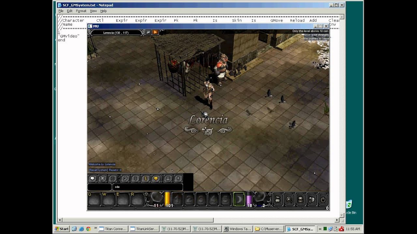The image size is (417, 234).
Task: Click the orange play arrow icon
Action: point(155,32)
